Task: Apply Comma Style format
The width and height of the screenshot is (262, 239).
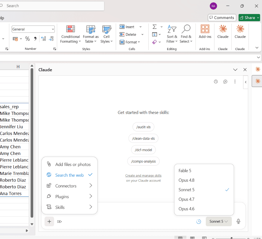Action: point(35,39)
